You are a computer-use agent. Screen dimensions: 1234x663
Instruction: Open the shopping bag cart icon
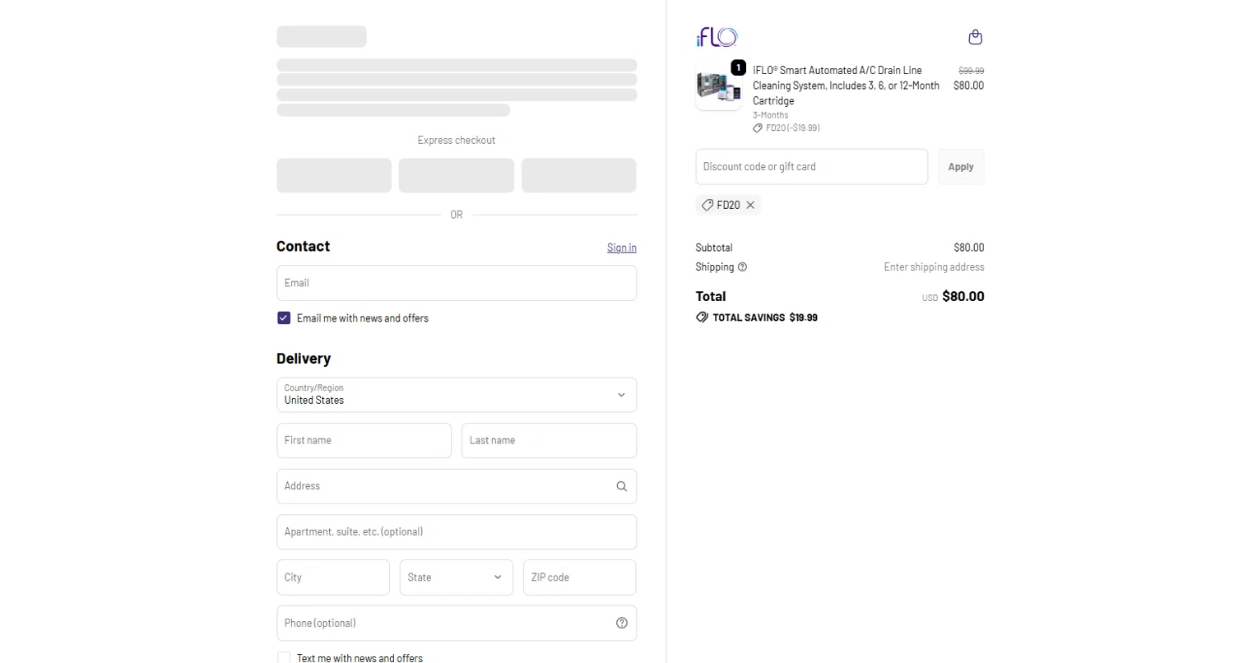975,37
